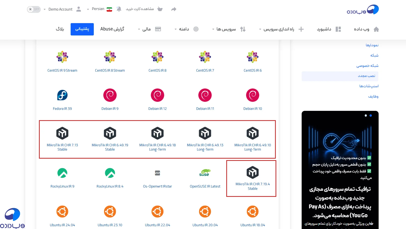Choose the Debian IR 9 icon
The height and width of the screenshot is (229, 406).
pyautogui.click(x=110, y=95)
